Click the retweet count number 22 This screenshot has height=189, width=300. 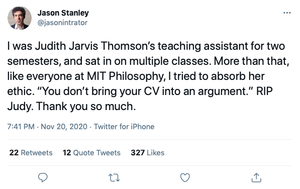[x=14, y=153]
